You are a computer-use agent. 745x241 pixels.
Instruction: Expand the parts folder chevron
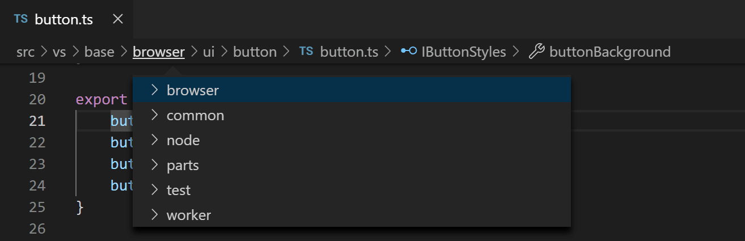[154, 165]
